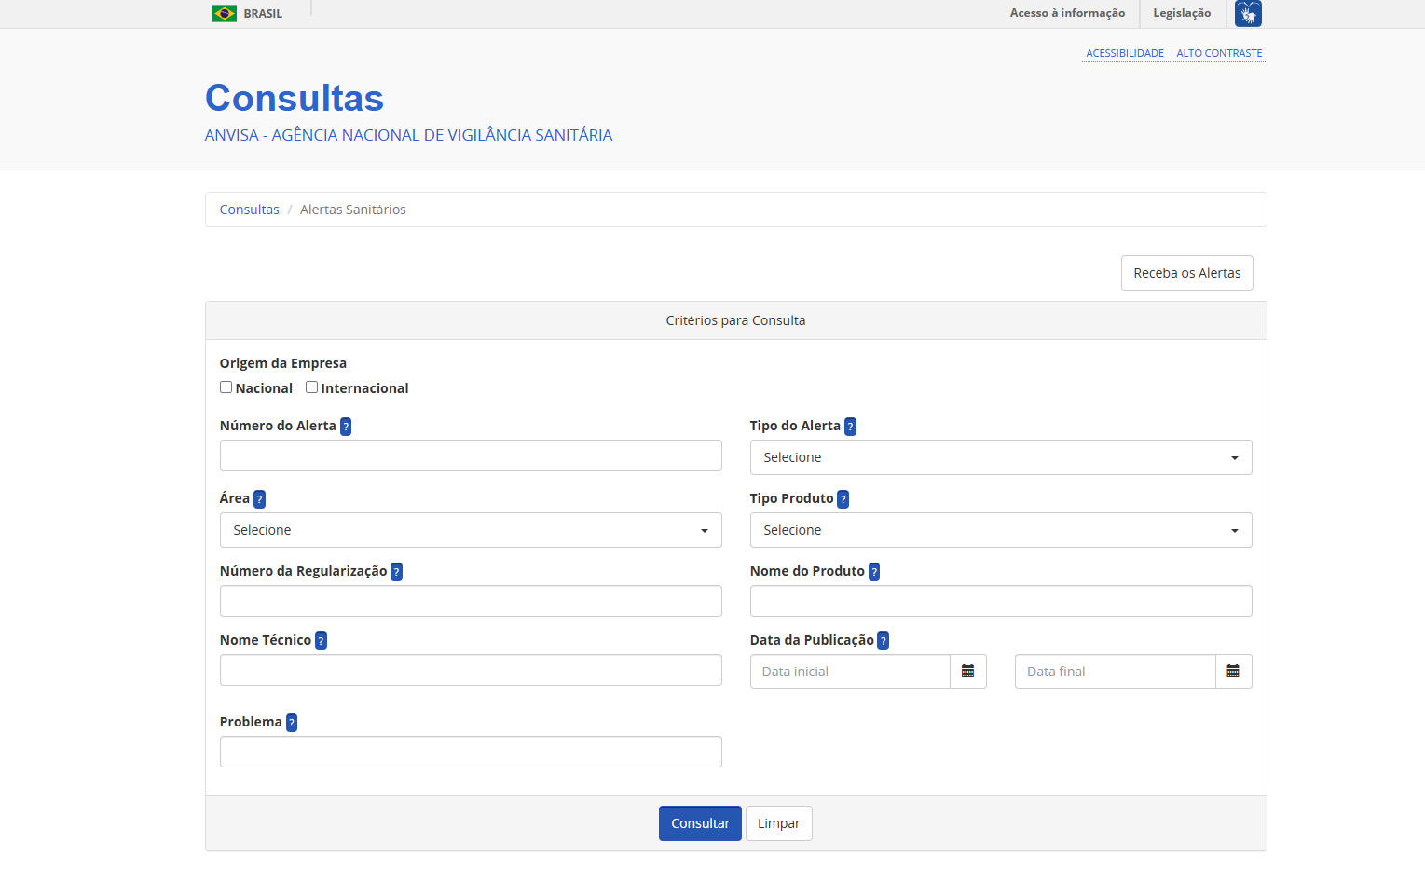Image resolution: width=1425 pixels, height=869 pixels.
Task: Click the Consultas page title
Action: click(x=295, y=98)
